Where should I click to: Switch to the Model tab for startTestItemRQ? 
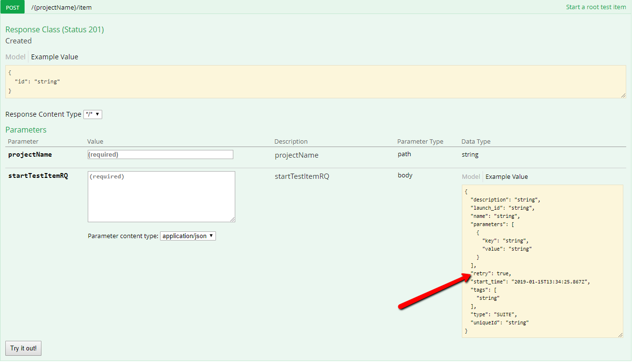pos(471,176)
